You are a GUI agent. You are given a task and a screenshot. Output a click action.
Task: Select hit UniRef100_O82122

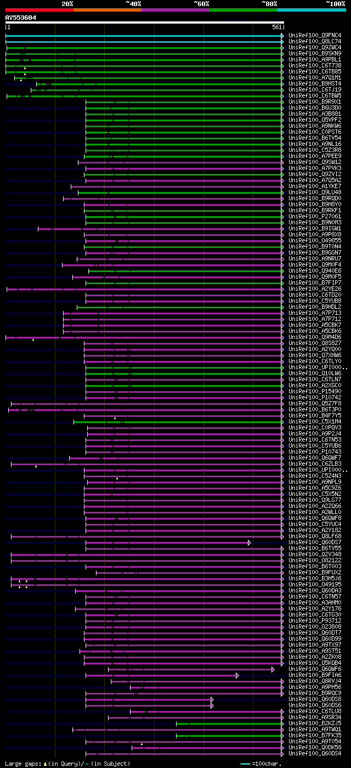(315, 561)
